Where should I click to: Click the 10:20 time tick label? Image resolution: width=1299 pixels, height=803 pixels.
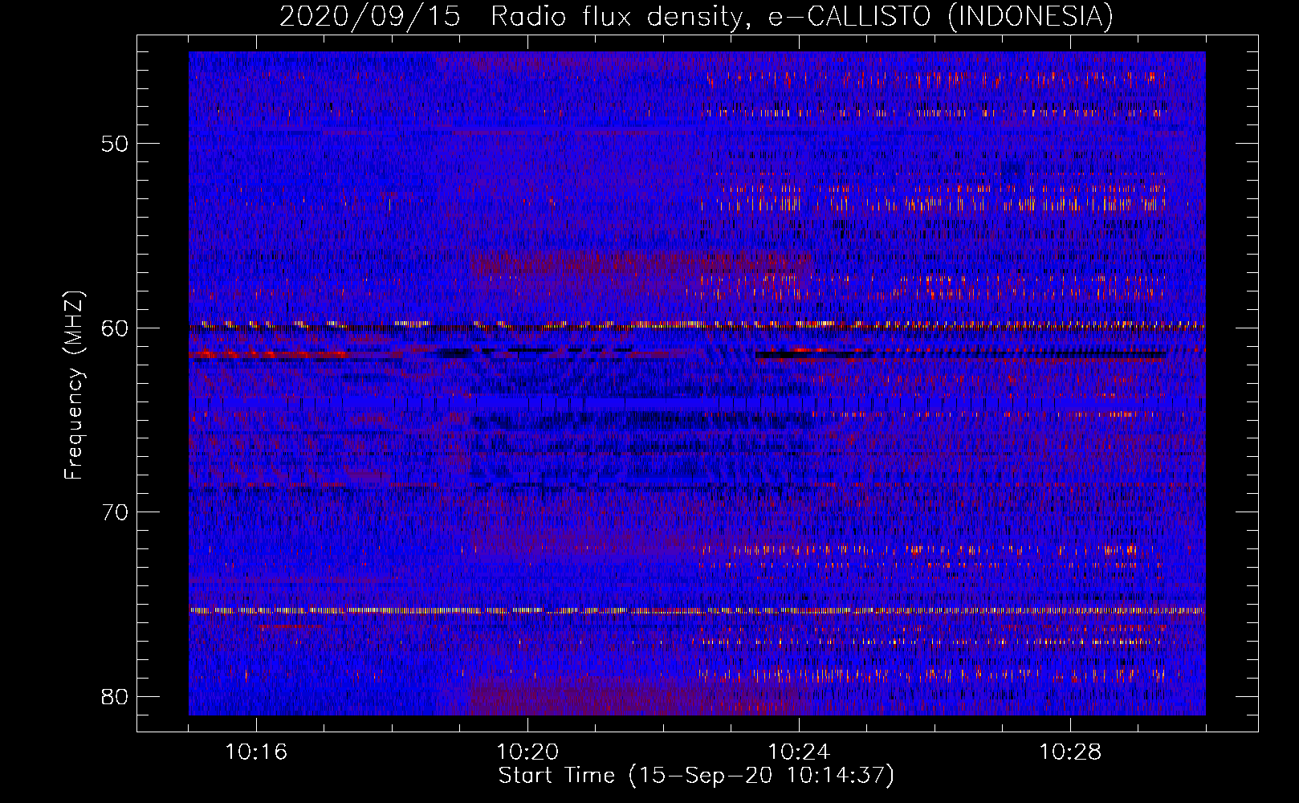click(x=527, y=752)
